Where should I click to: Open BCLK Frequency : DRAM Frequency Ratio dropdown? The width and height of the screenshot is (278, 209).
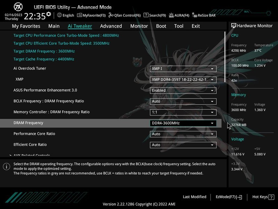(x=183, y=101)
